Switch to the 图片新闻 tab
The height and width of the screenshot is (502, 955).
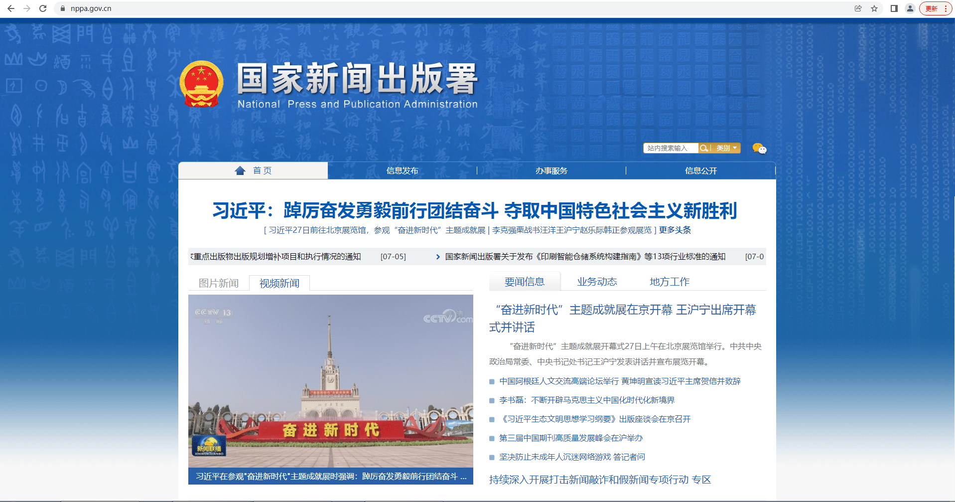218,283
